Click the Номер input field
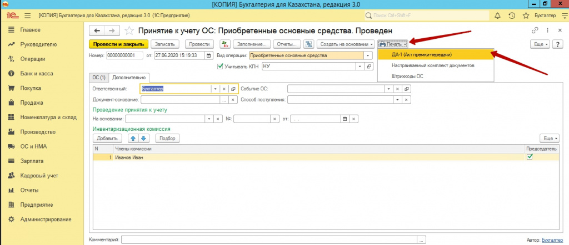This screenshot has width=569, height=245. point(125,56)
